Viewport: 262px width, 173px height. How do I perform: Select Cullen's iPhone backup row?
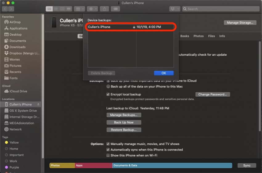coord(131,27)
